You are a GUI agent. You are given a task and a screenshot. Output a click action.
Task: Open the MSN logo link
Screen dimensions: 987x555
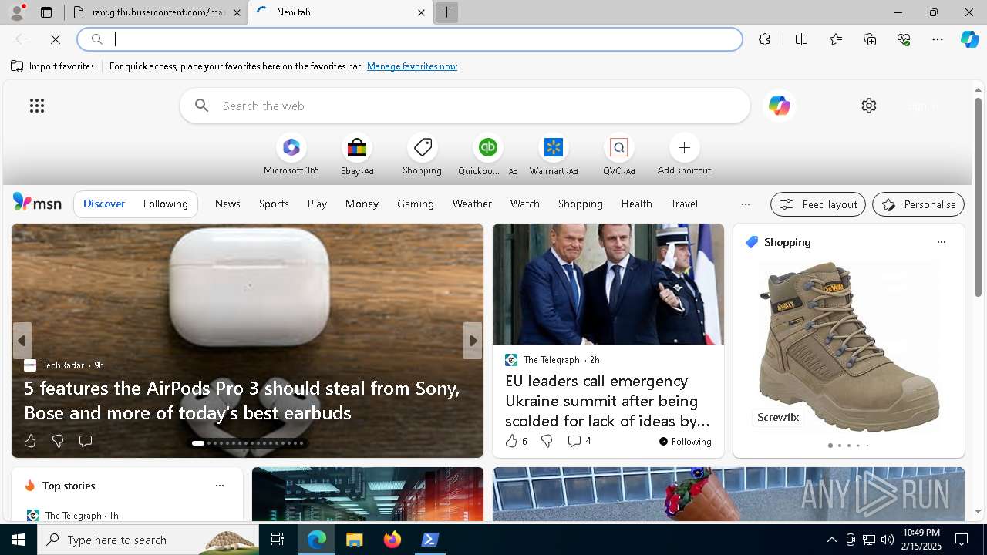click(37, 203)
